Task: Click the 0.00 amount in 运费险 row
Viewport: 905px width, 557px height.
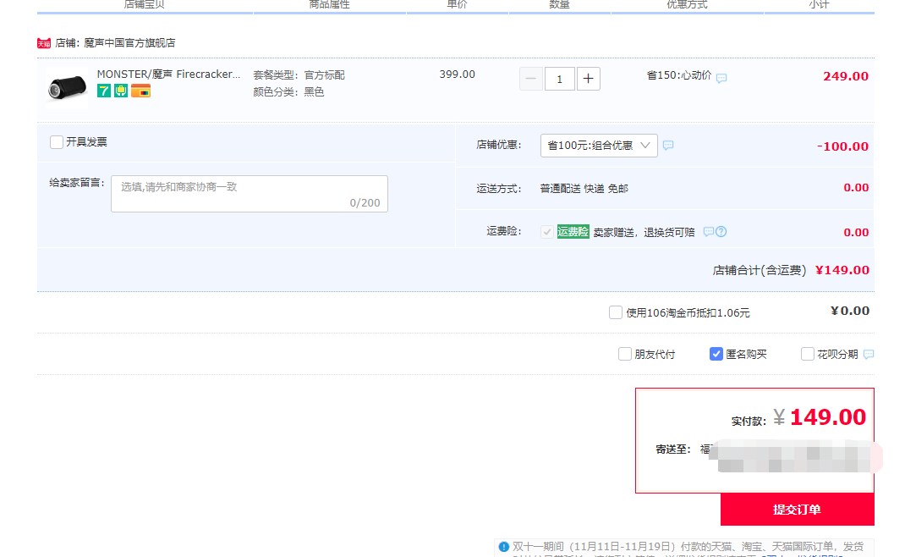Action: [x=856, y=232]
